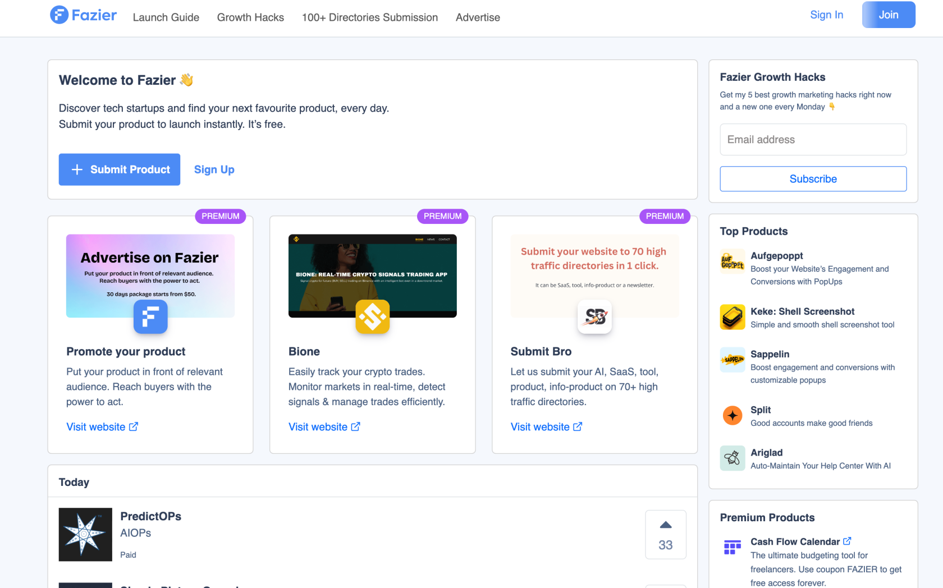Open Keke: Shell Screenshot product
The height and width of the screenshot is (588, 943).
coord(803,311)
